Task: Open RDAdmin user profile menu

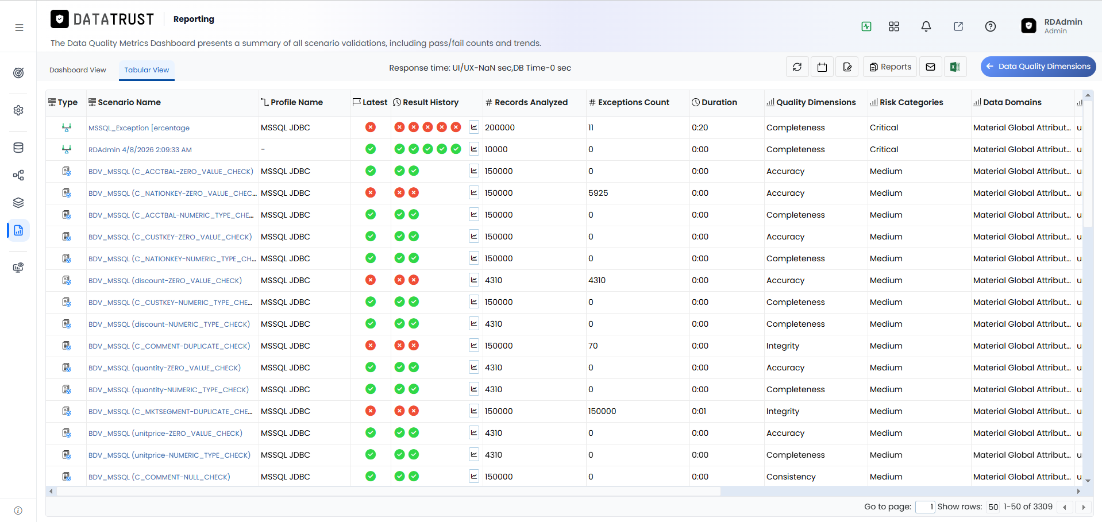Action: pyautogui.click(x=1052, y=26)
